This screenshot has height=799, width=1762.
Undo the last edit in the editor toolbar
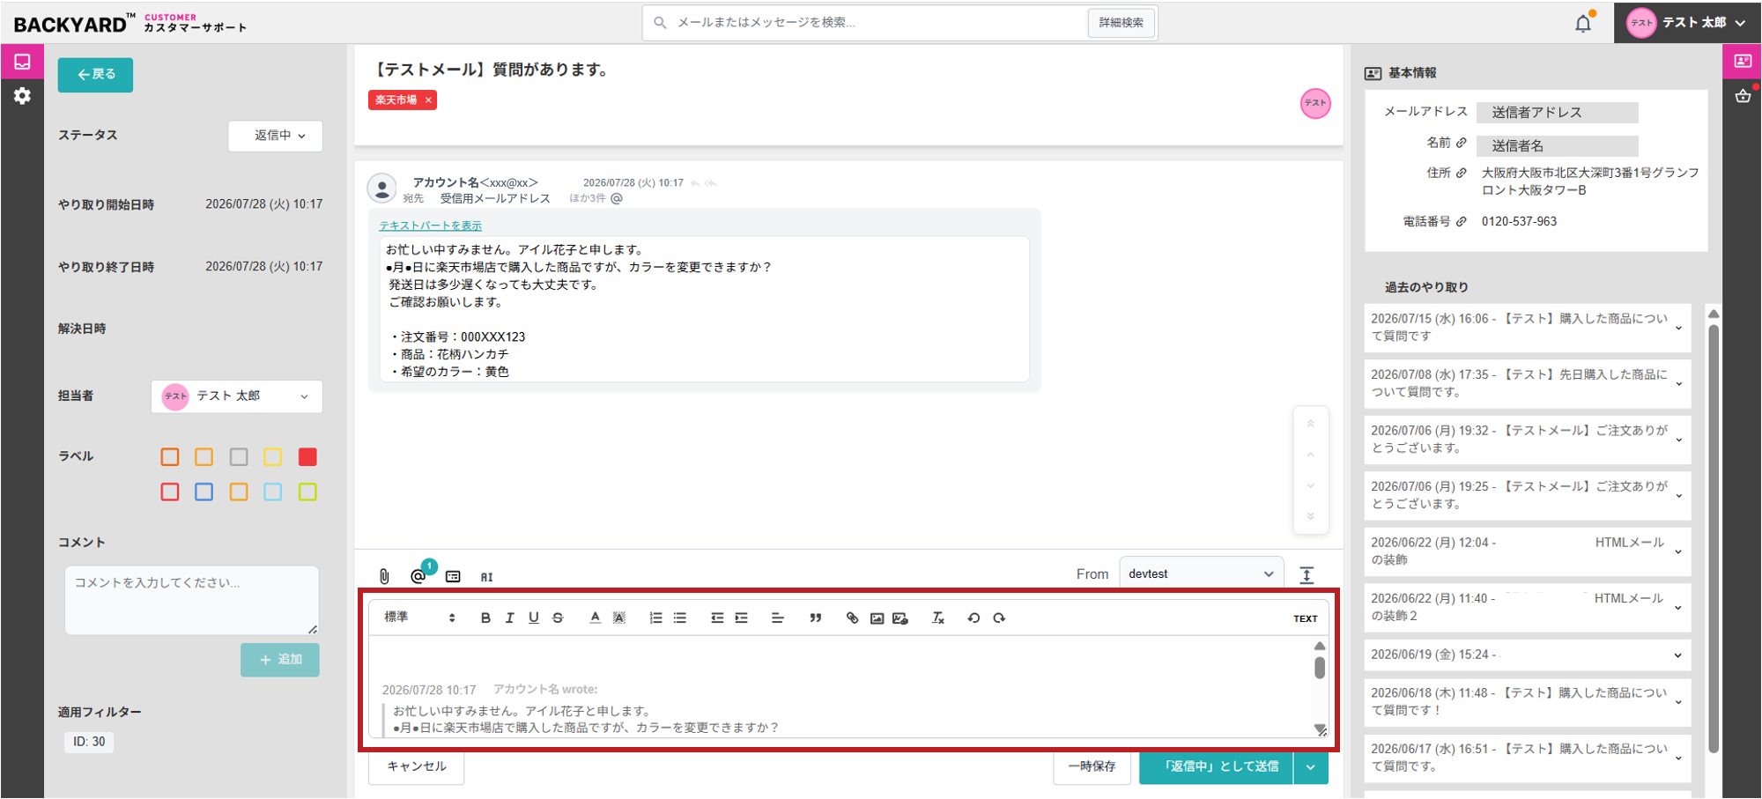[x=974, y=618]
